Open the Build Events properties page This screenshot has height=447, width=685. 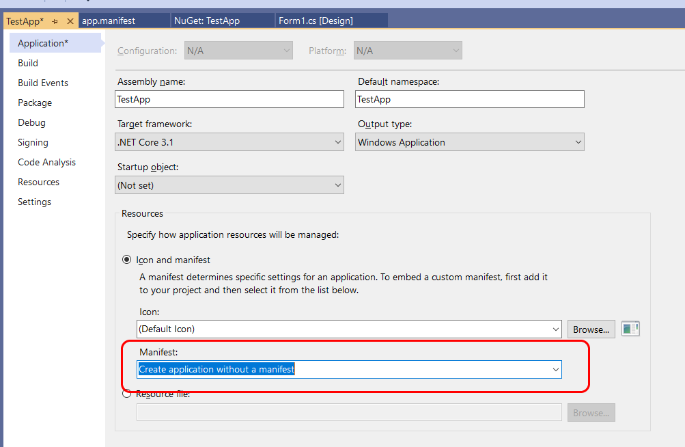(43, 83)
